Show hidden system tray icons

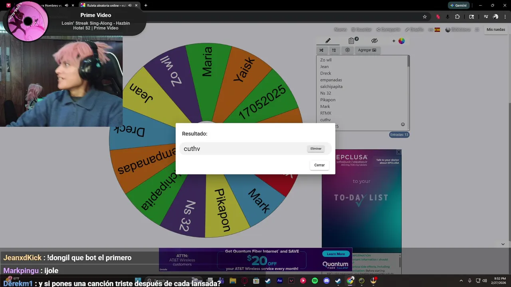461,281
